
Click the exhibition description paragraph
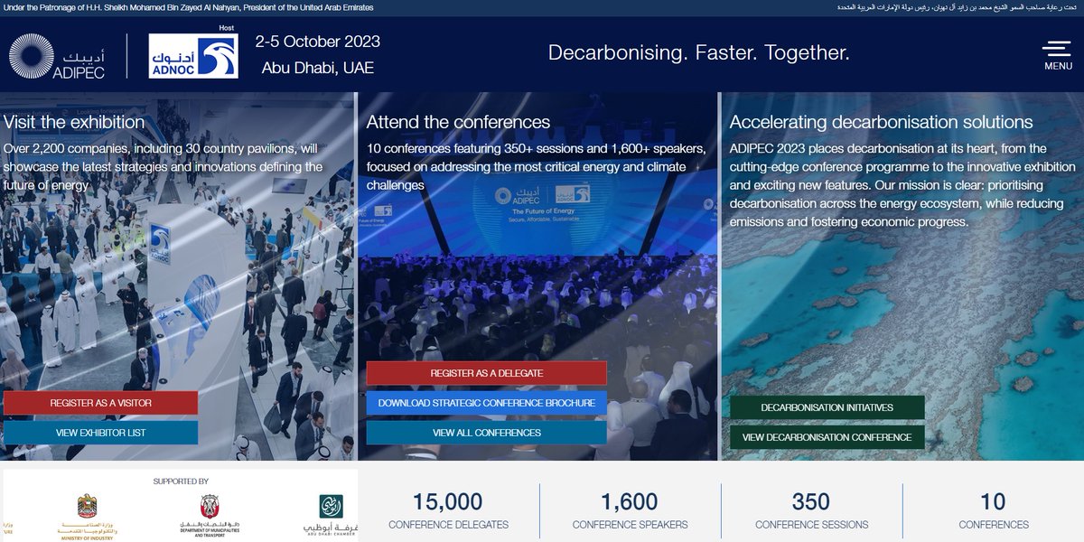[x=163, y=167]
